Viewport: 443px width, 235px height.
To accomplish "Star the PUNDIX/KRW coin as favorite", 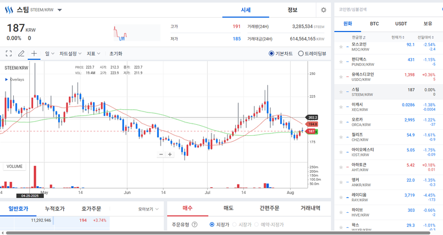I will tap(341, 62).
